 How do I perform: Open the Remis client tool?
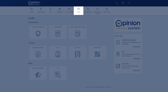pos(58,32)
